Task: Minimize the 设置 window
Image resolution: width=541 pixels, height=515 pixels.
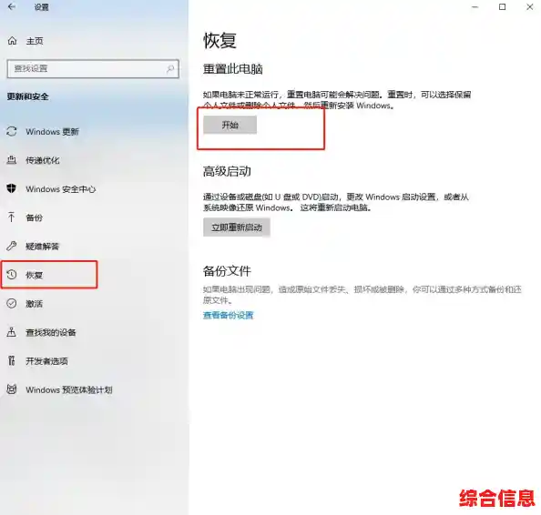Action: [x=475, y=7]
